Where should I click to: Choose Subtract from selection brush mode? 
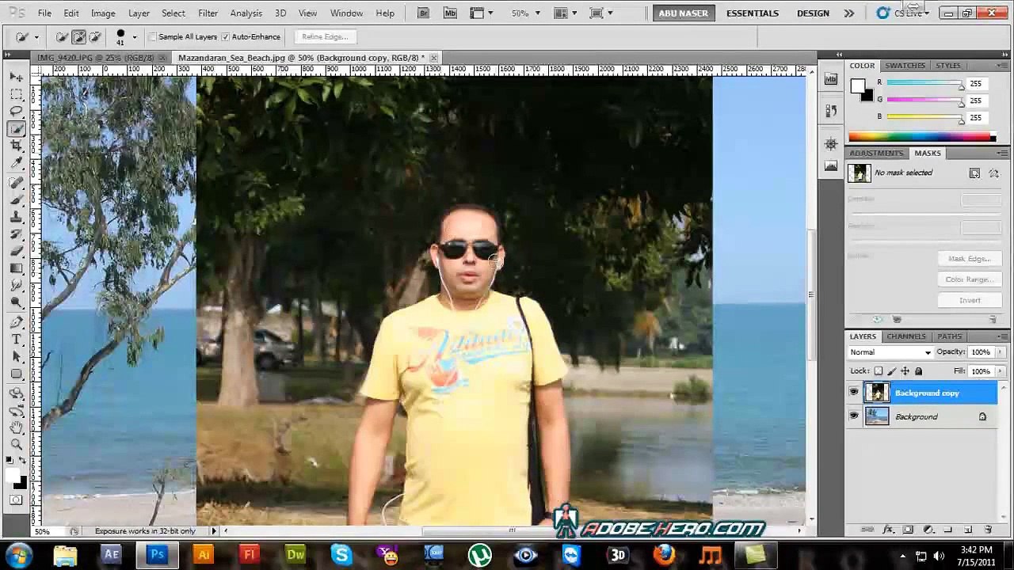tap(95, 36)
